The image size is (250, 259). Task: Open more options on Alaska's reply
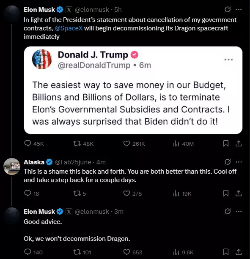(239, 162)
